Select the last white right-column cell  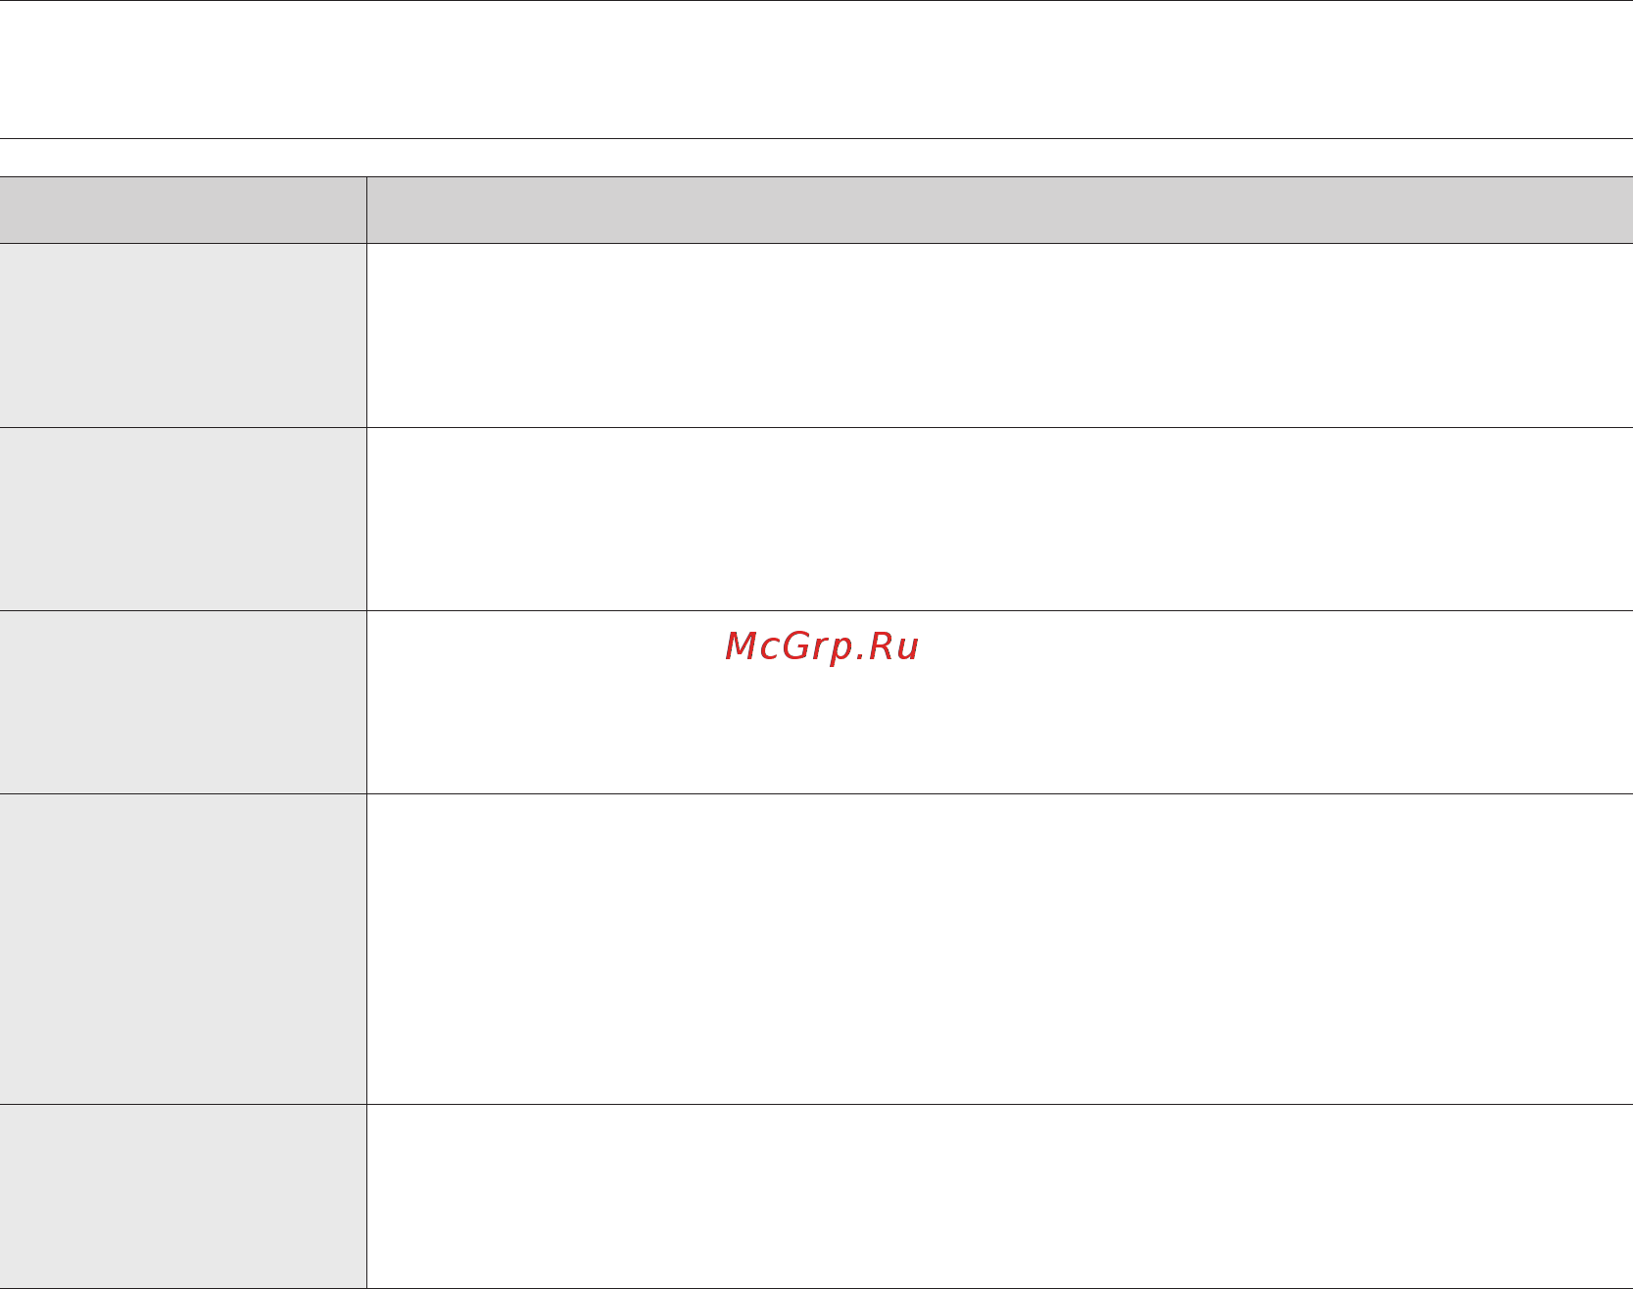(1000, 1196)
